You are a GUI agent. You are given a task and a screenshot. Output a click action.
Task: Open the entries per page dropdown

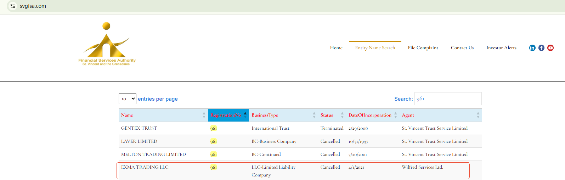(x=128, y=99)
